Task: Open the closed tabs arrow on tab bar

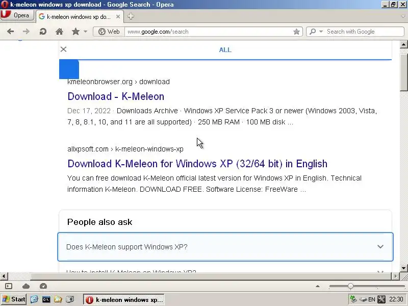Action: [403, 16]
